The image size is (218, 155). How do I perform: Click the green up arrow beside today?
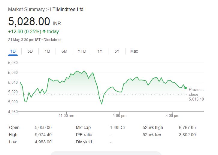point(44,31)
